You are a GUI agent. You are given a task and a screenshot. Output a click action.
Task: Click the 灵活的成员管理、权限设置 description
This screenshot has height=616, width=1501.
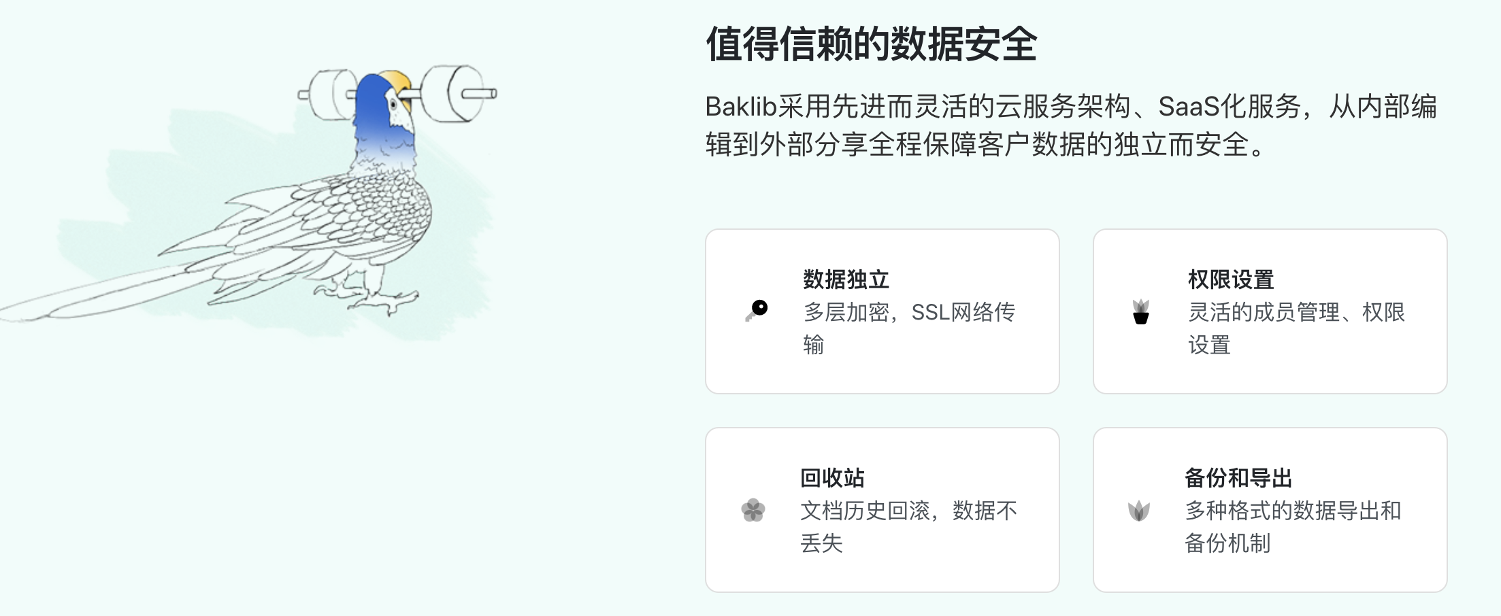pos(1296,328)
